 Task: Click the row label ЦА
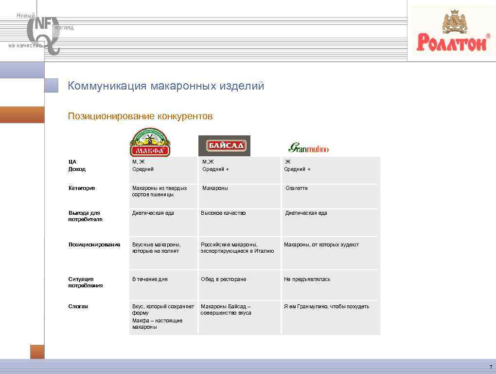point(72,162)
